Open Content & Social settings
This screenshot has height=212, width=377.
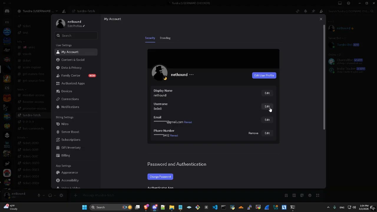click(76, 60)
